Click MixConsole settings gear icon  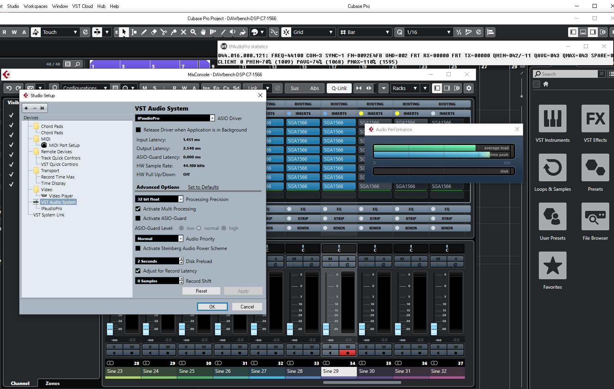(469, 88)
